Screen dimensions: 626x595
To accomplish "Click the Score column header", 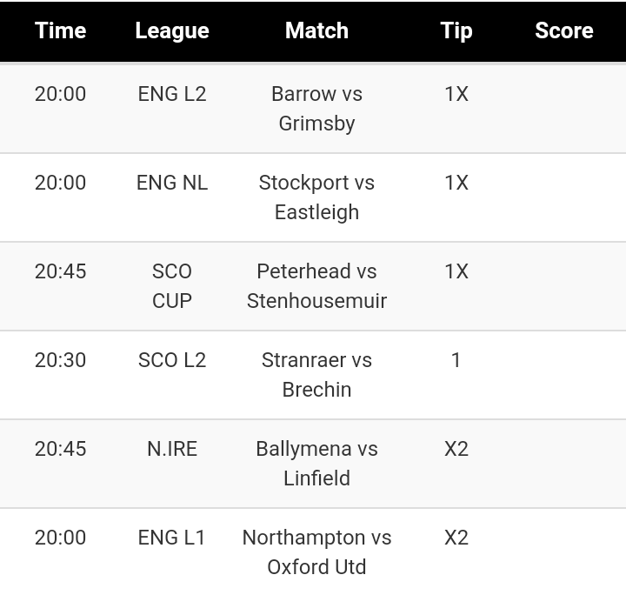I will pos(564,30).
